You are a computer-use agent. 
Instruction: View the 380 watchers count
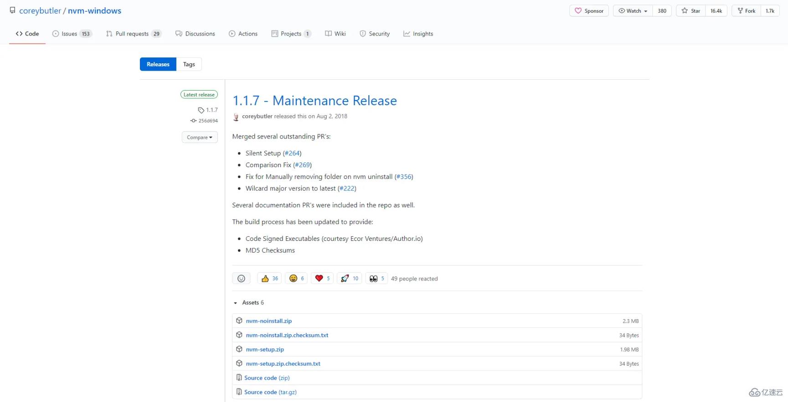point(662,11)
